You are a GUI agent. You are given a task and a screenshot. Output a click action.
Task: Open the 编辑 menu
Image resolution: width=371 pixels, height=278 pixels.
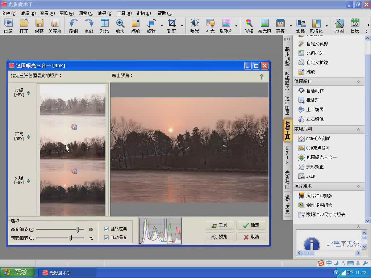[28, 13]
